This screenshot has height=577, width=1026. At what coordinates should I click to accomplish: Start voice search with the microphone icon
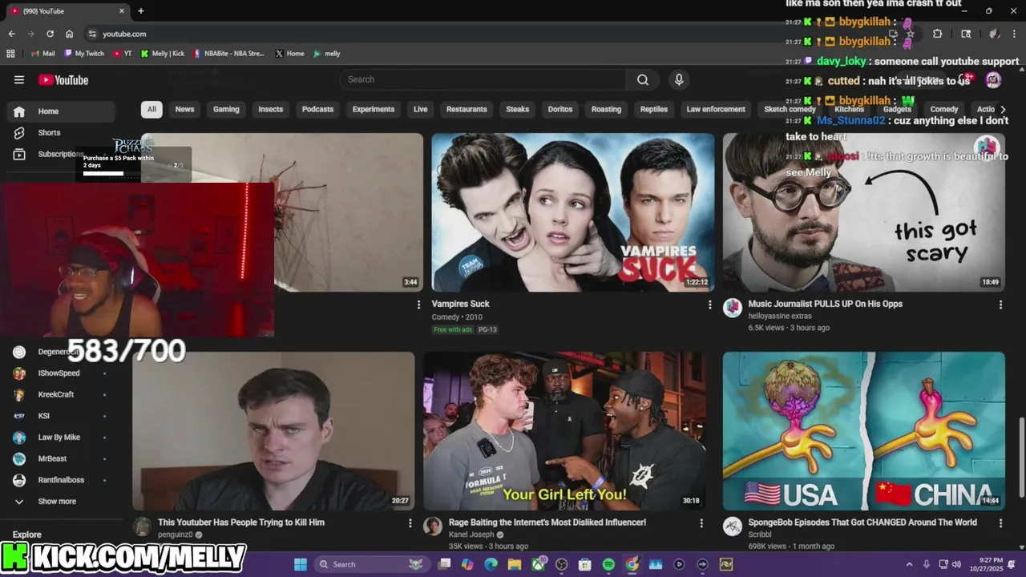(x=679, y=79)
